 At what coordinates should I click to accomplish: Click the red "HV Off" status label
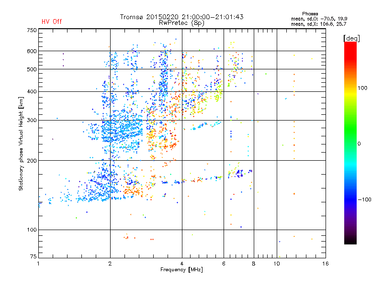point(51,22)
